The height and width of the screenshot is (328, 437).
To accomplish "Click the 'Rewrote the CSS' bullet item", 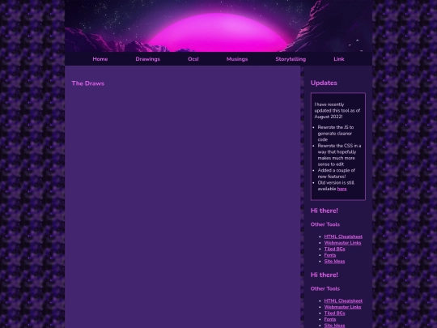I will 339,155.
